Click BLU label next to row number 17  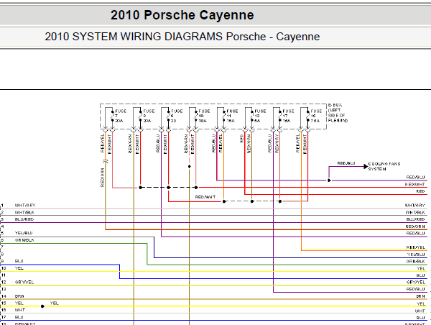(19, 317)
